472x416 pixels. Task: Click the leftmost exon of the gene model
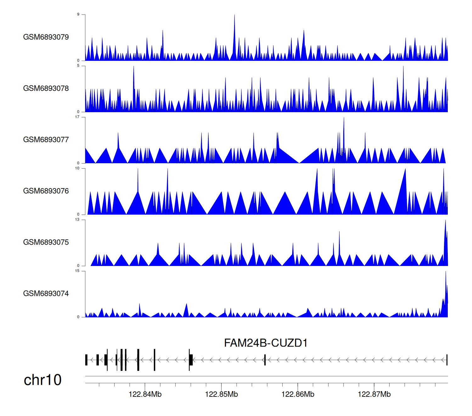click(86, 360)
